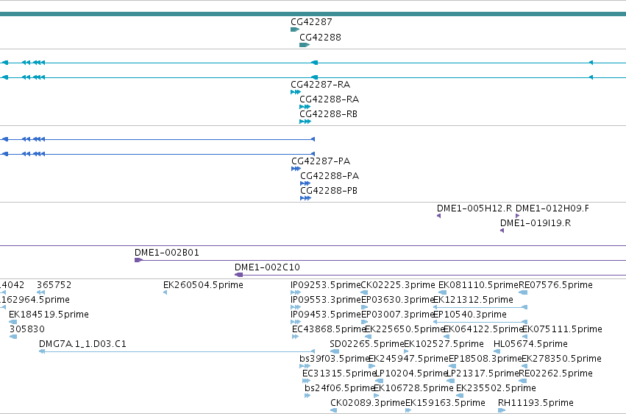Open the EC31315.5prime EST label
Screen dimensions: 626x414
[339, 373]
